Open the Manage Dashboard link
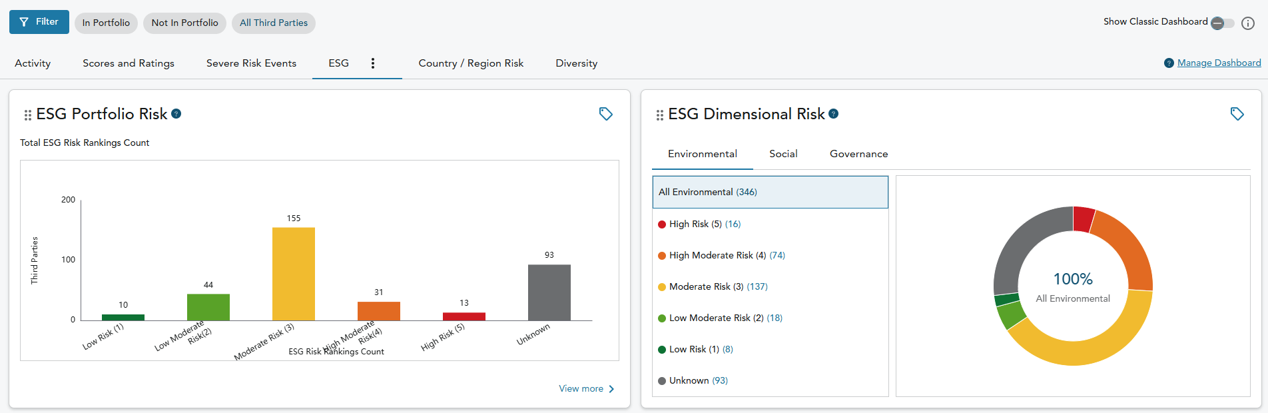The height and width of the screenshot is (413, 1268). (1219, 63)
